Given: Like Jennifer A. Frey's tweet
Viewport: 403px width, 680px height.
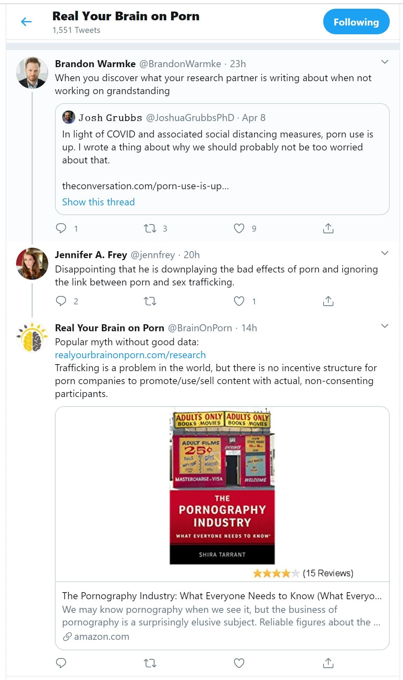Looking at the screenshot, I should click(x=239, y=301).
